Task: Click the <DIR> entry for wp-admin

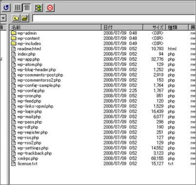Action: click(157, 33)
